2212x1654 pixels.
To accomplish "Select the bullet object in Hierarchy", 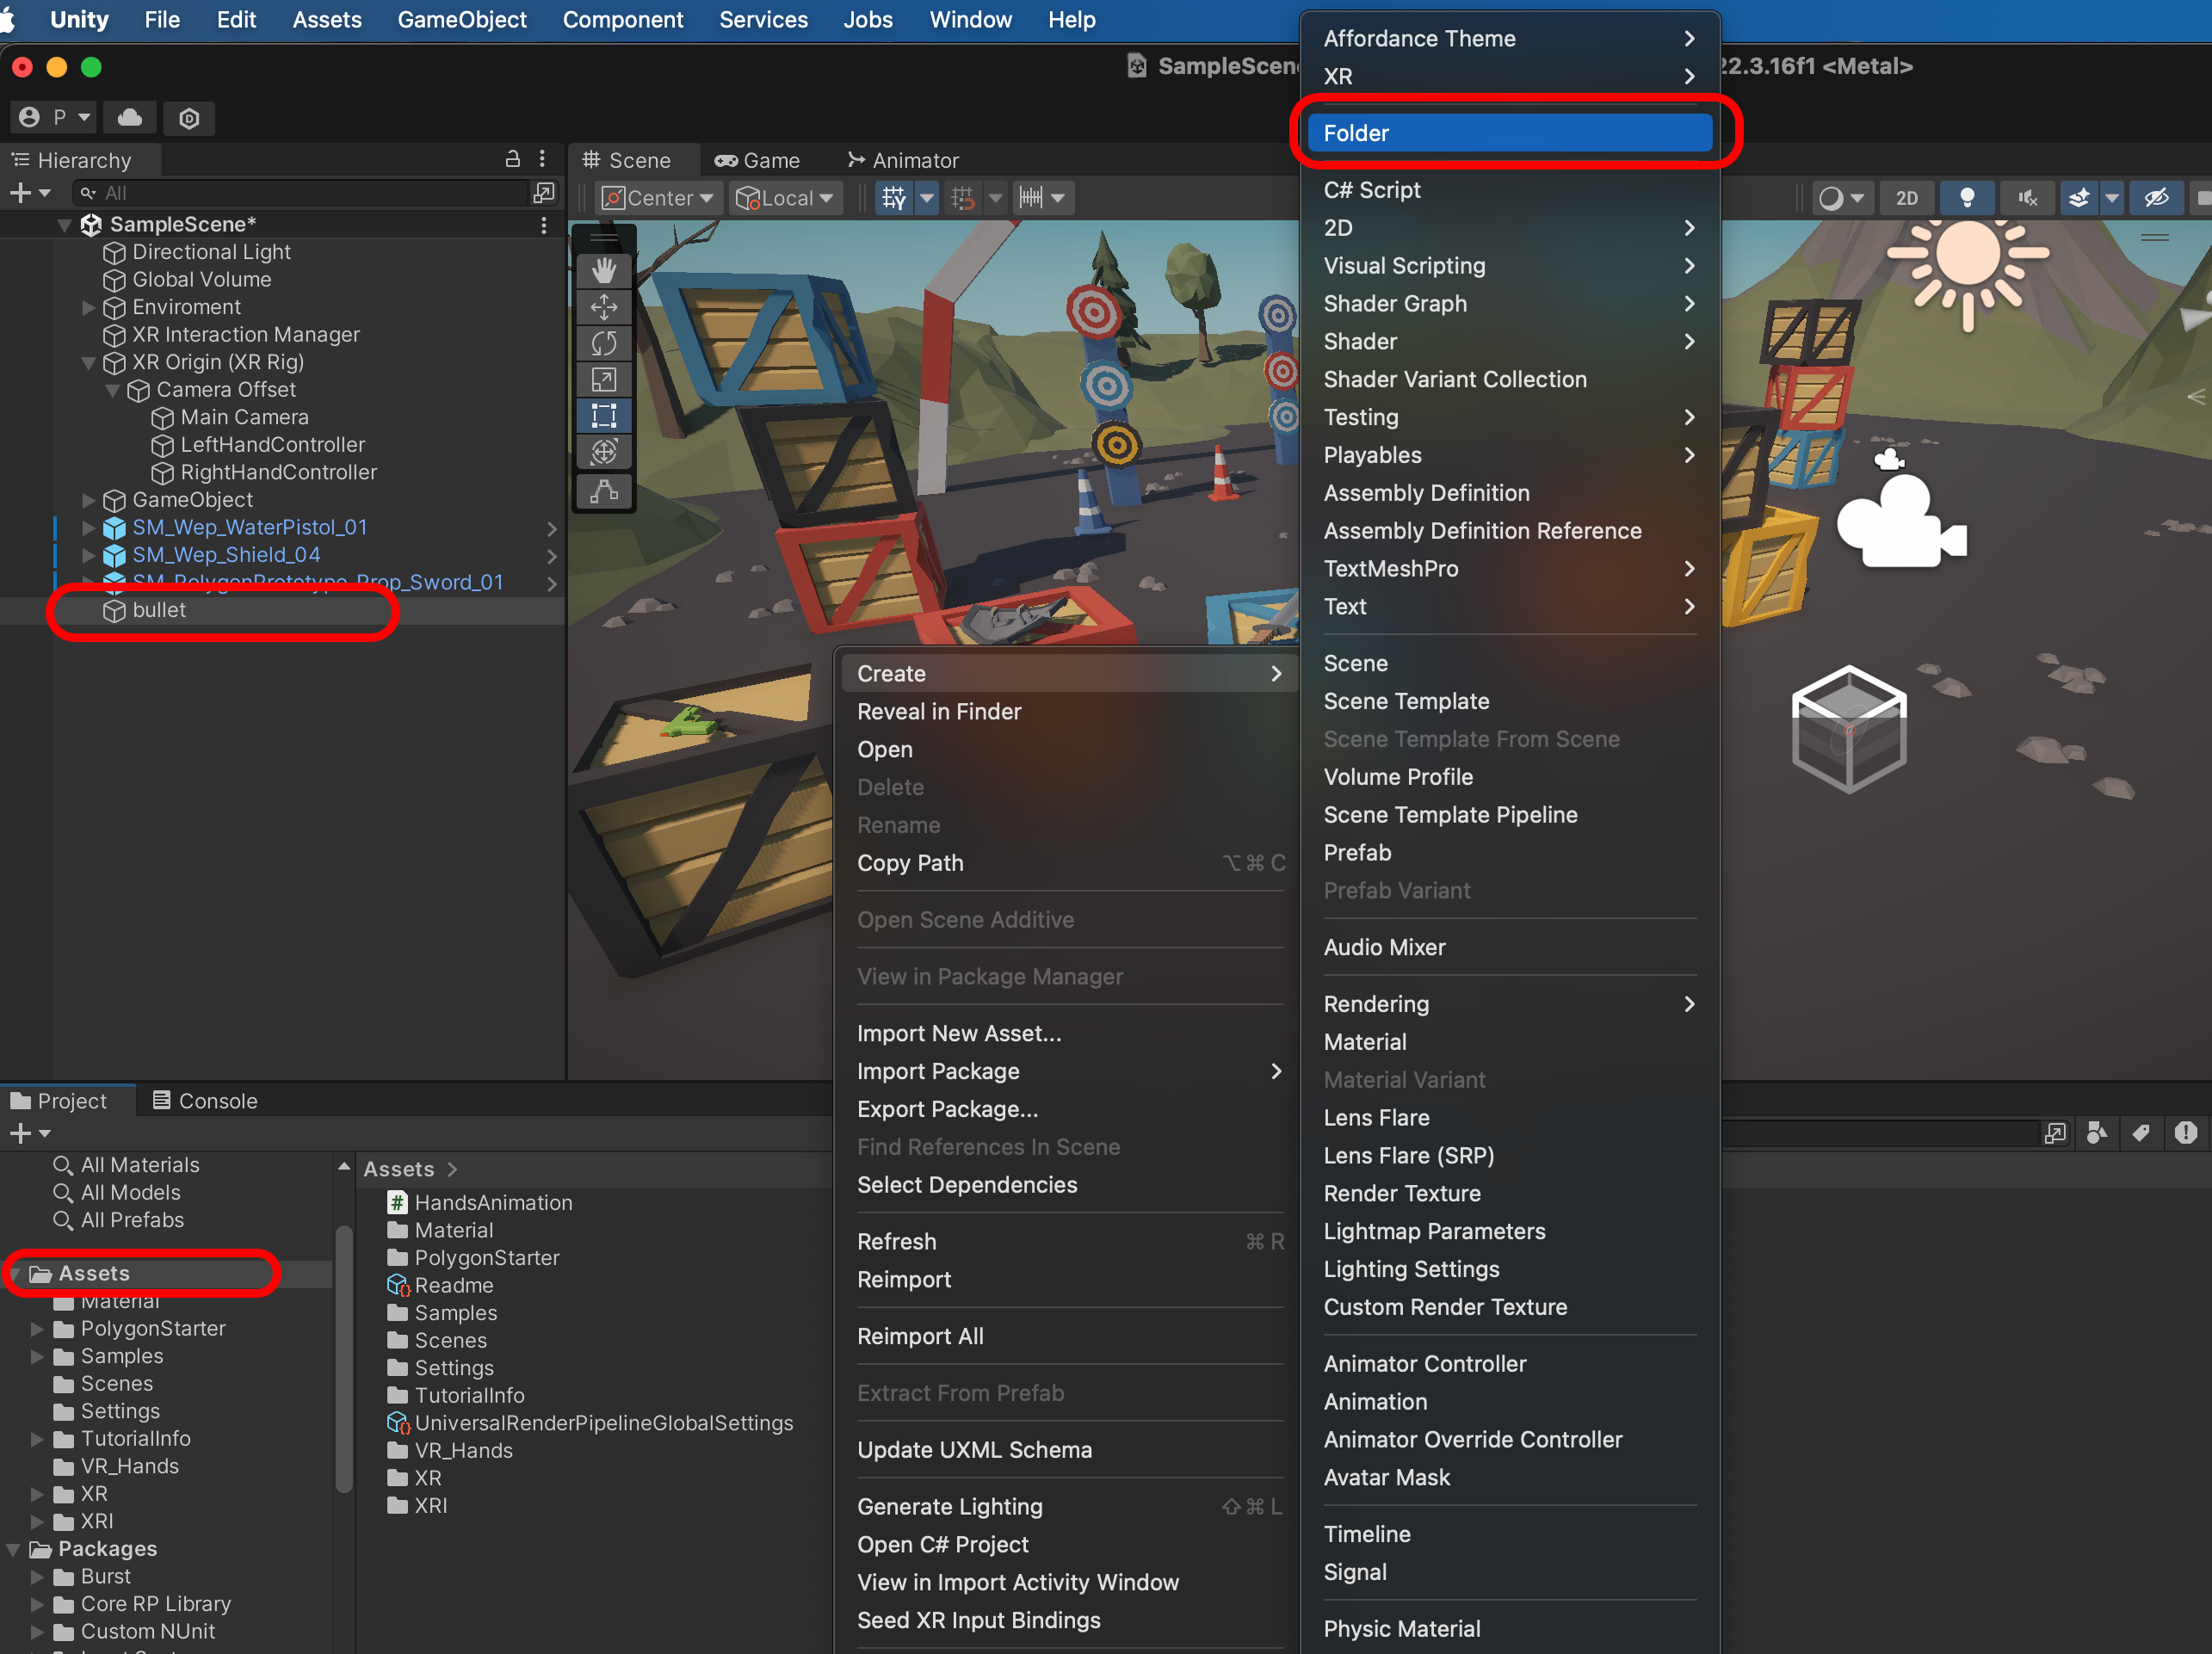I will (159, 610).
